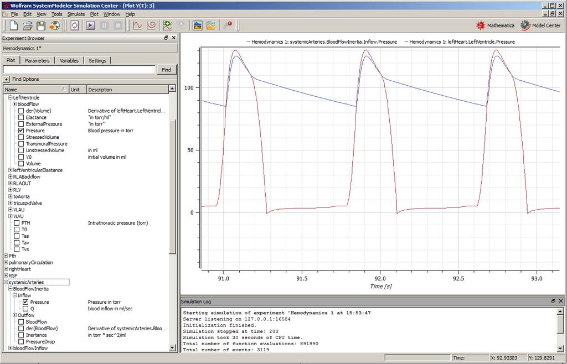Click the Find button
This screenshot has width=567, height=364.
pyautogui.click(x=166, y=70)
